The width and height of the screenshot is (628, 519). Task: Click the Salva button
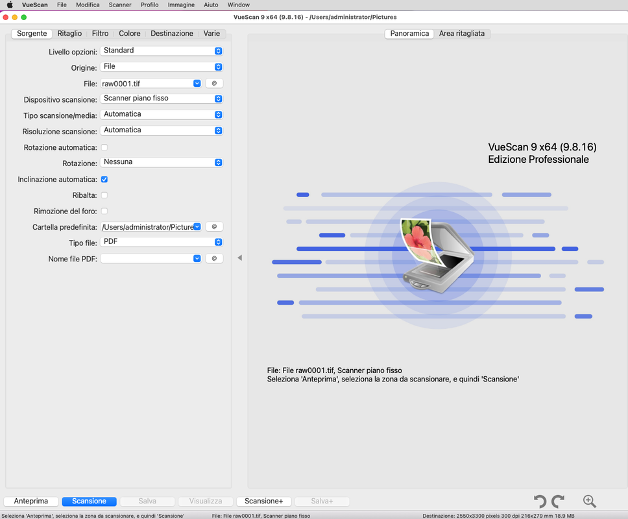[147, 501]
